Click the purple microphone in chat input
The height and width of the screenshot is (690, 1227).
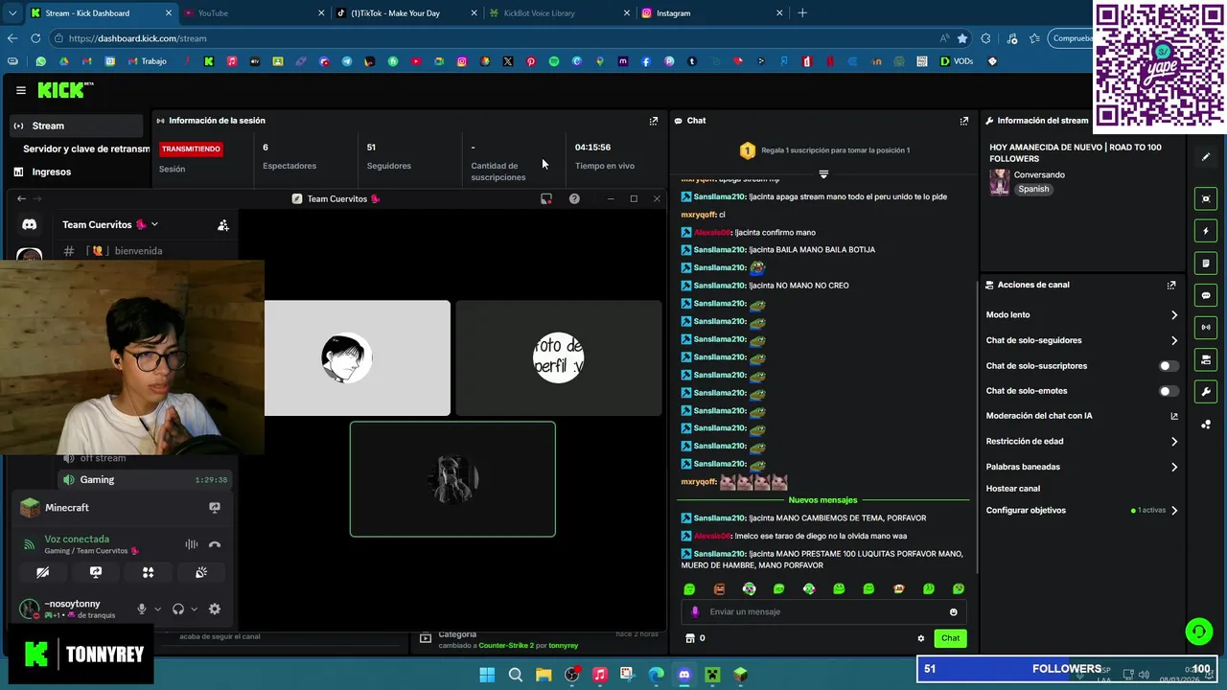[696, 611]
